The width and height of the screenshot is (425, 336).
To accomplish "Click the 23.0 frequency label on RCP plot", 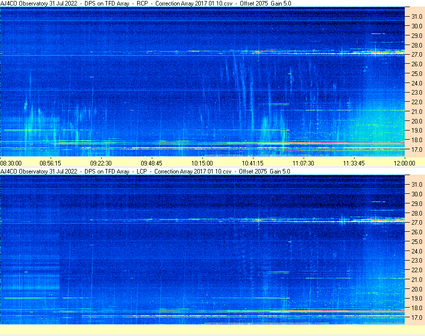I will pyautogui.click(x=417, y=93).
